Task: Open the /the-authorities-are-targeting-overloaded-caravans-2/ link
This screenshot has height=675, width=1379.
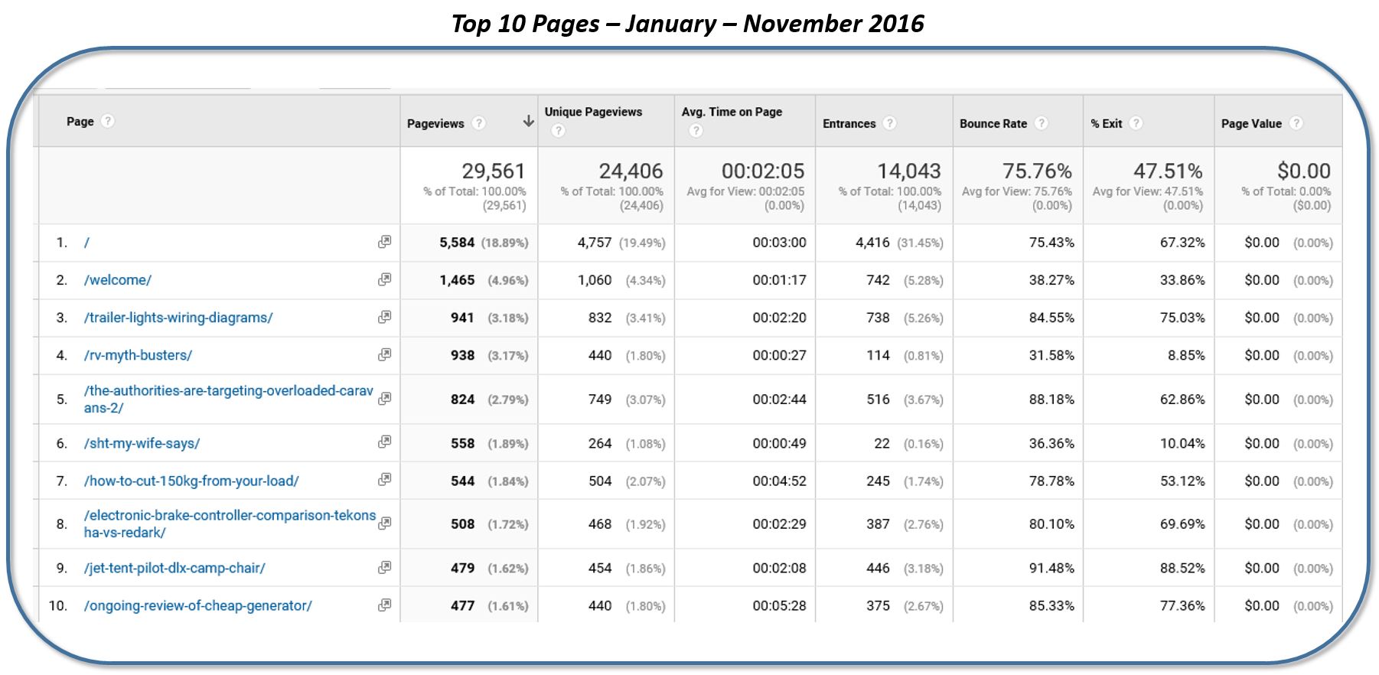Action: tap(229, 399)
